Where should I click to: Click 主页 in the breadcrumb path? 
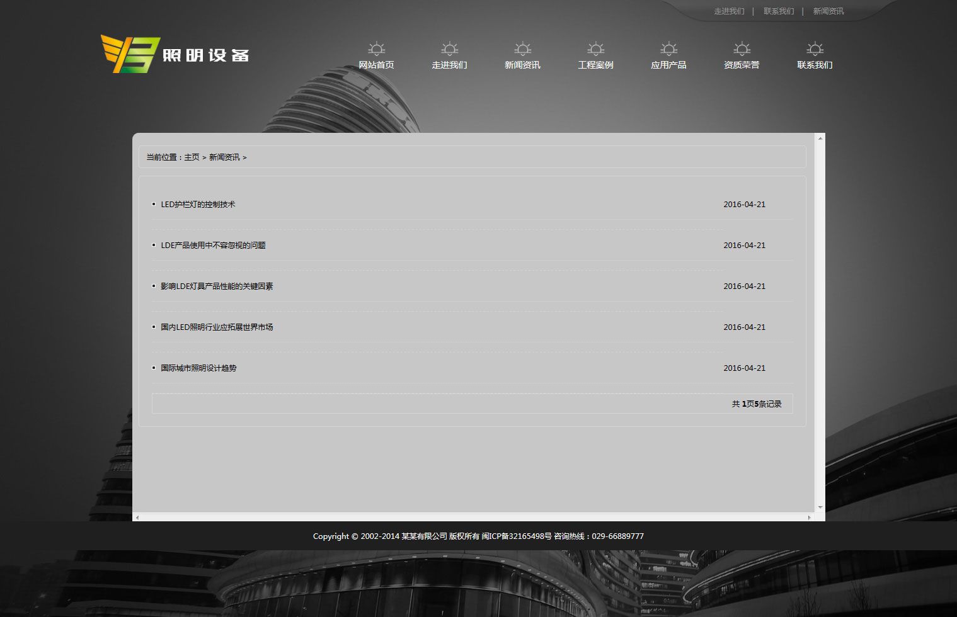click(x=192, y=157)
